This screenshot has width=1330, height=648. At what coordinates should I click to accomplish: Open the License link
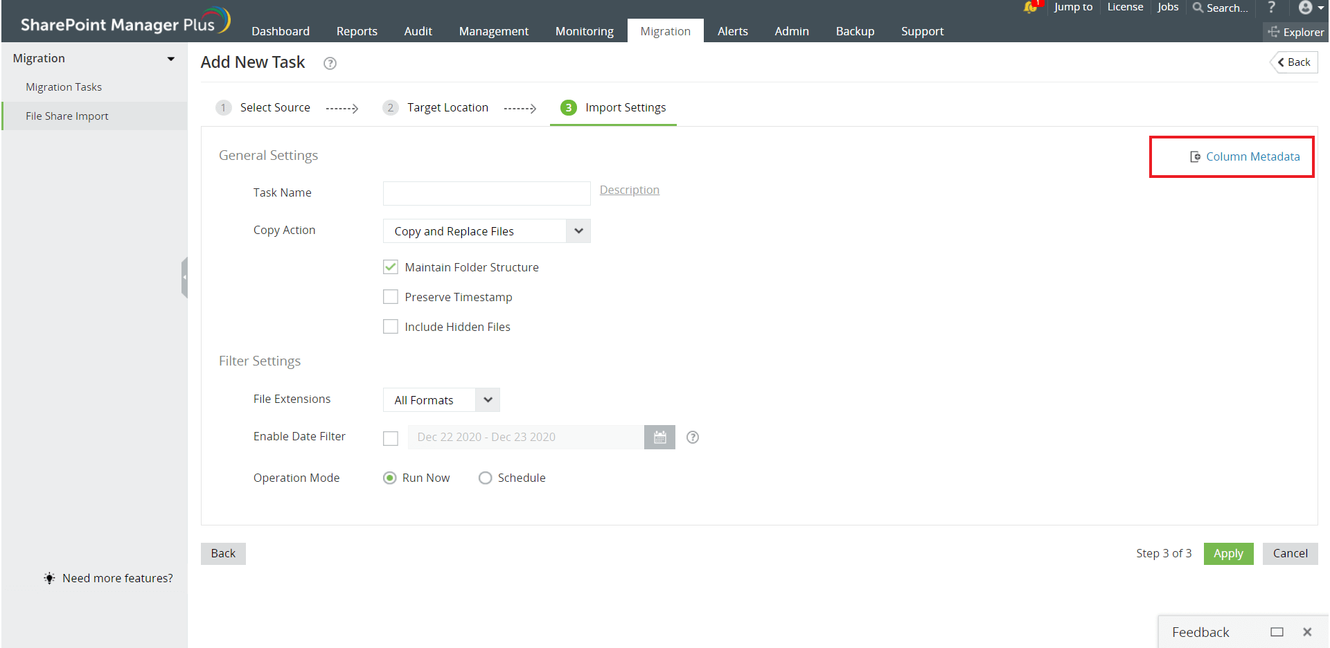tap(1125, 7)
